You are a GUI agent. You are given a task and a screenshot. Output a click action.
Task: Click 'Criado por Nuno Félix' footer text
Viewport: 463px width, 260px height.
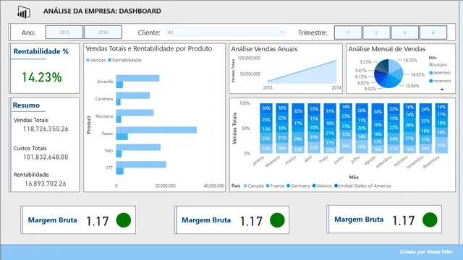(x=426, y=252)
